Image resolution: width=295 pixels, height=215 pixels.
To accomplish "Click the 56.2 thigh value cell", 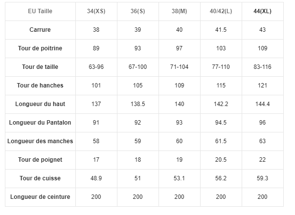I will (221, 178).
